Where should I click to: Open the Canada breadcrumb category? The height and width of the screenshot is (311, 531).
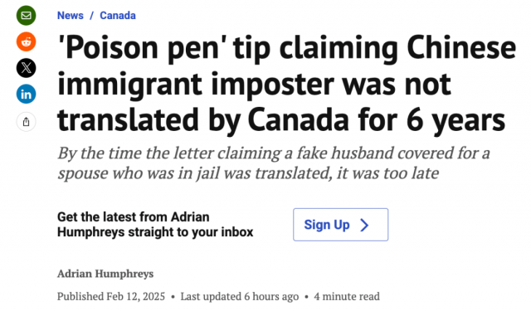pyautogui.click(x=118, y=16)
